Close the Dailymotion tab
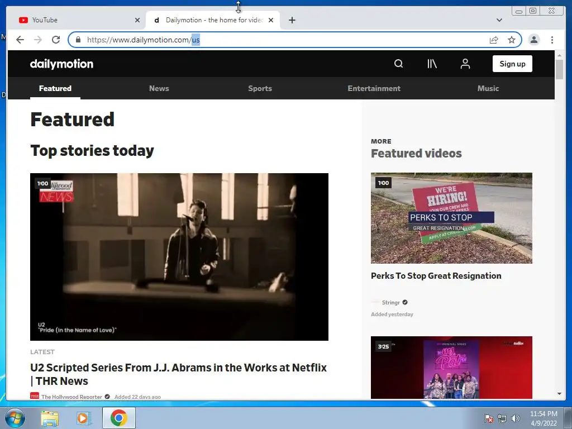Image resolution: width=572 pixels, height=429 pixels. coord(271,20)
